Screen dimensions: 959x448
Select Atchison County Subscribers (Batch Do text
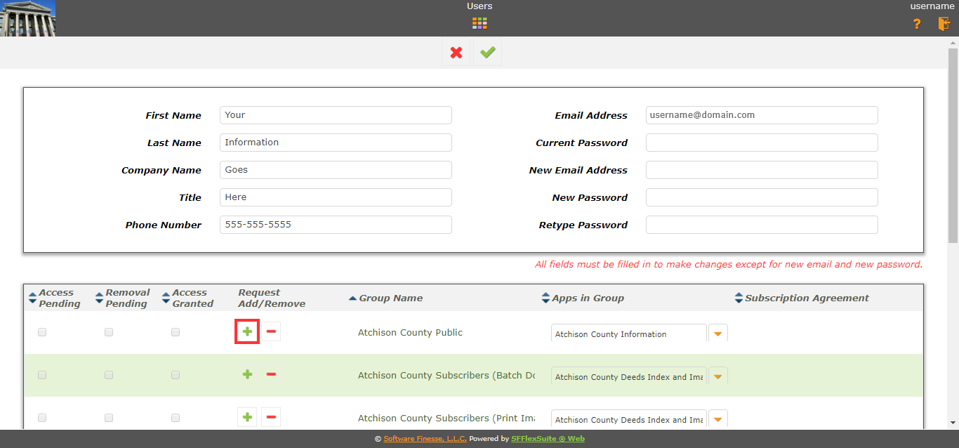pos(447,376)
